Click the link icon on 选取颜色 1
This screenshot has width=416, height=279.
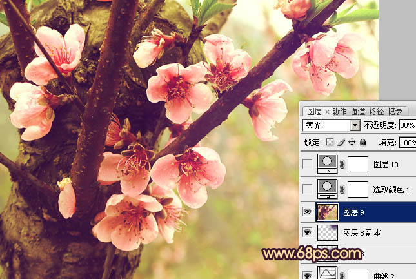(x=343, y=189)
